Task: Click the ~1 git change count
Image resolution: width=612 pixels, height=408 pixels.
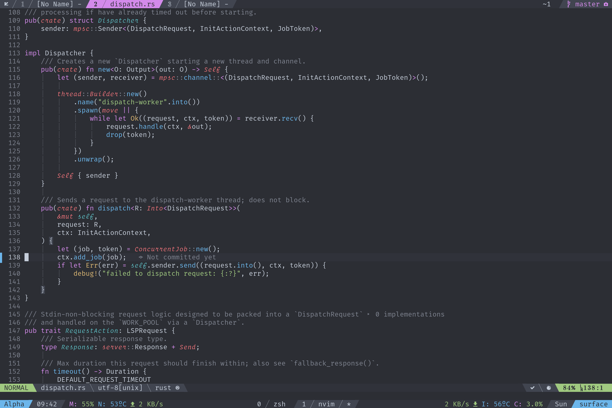Action: tap(546, 4)
